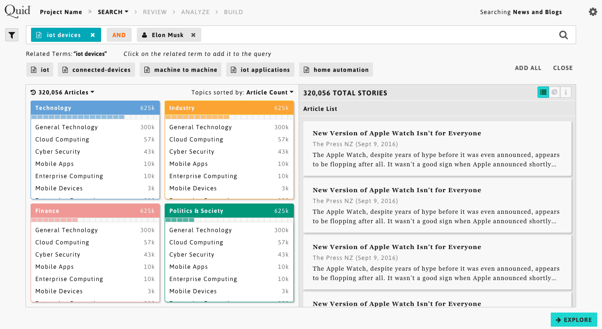Click the Quid logo
The width and height of the screenshot is (602, 329).
(x=17, y=11)
